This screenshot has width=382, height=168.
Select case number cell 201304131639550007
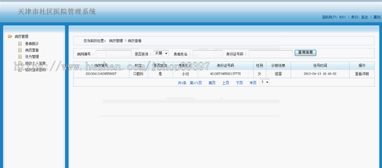point(101,74)
